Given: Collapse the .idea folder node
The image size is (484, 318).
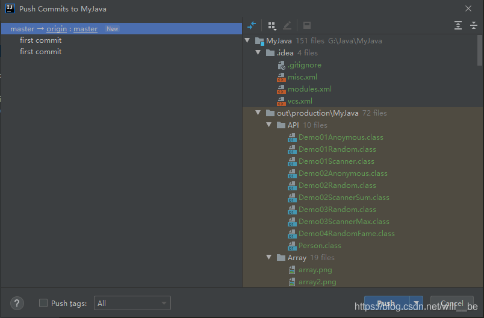Looking at the screenshot, I should pyautogui.click(x=258, y=52).
